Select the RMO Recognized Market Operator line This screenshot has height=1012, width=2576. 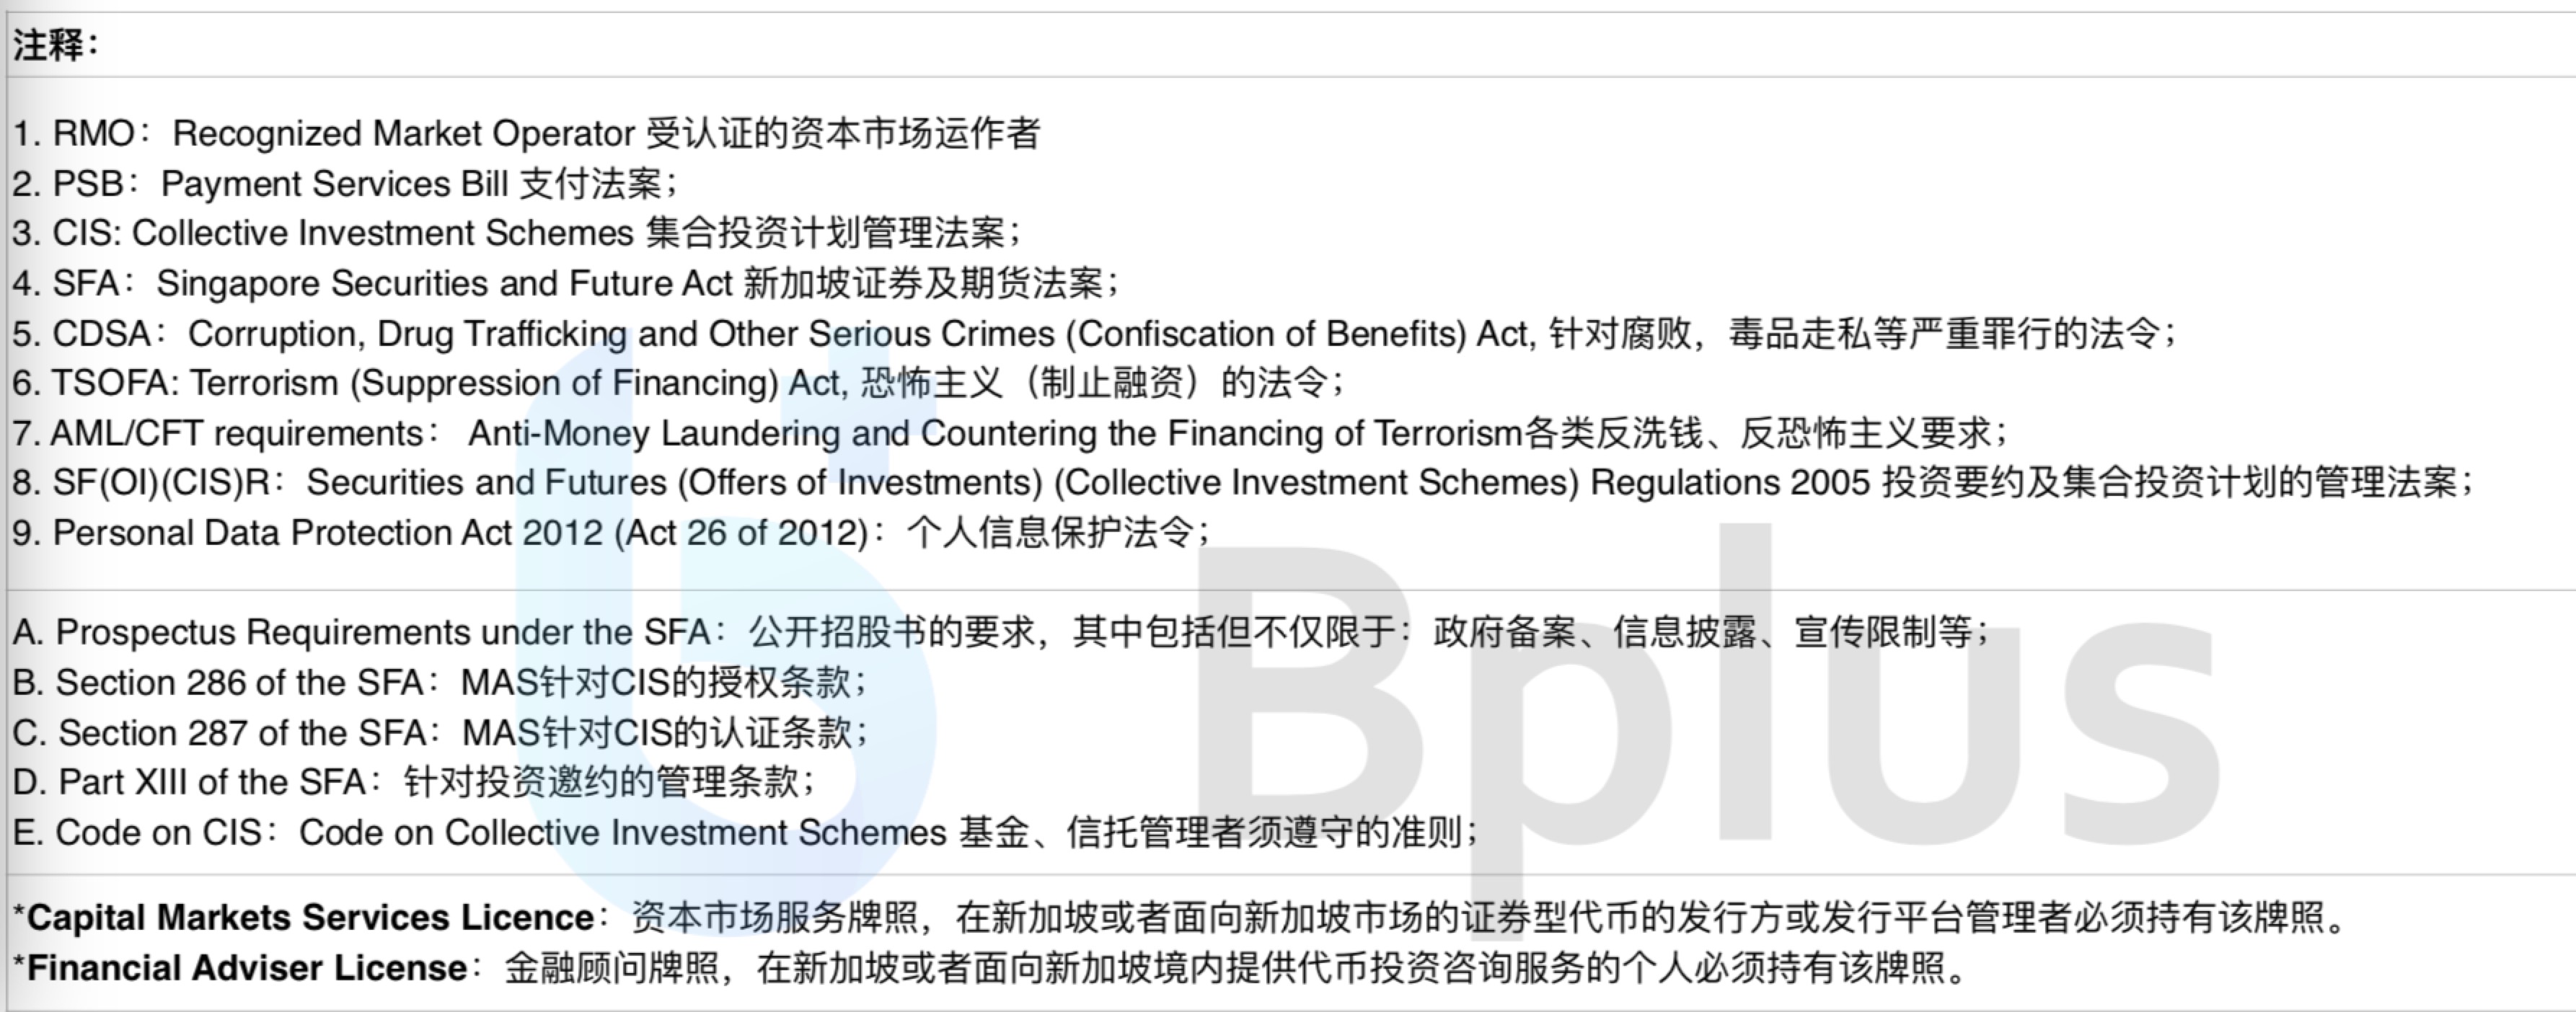pos(527,133)
